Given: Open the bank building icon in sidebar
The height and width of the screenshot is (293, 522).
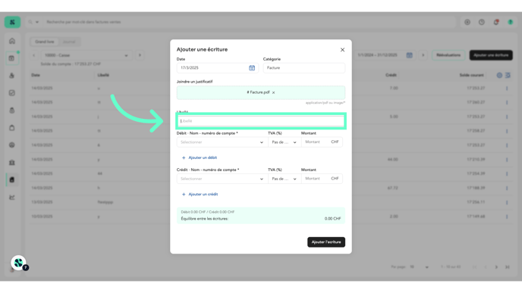Looking at the screenshot, I should click(12, 163).
